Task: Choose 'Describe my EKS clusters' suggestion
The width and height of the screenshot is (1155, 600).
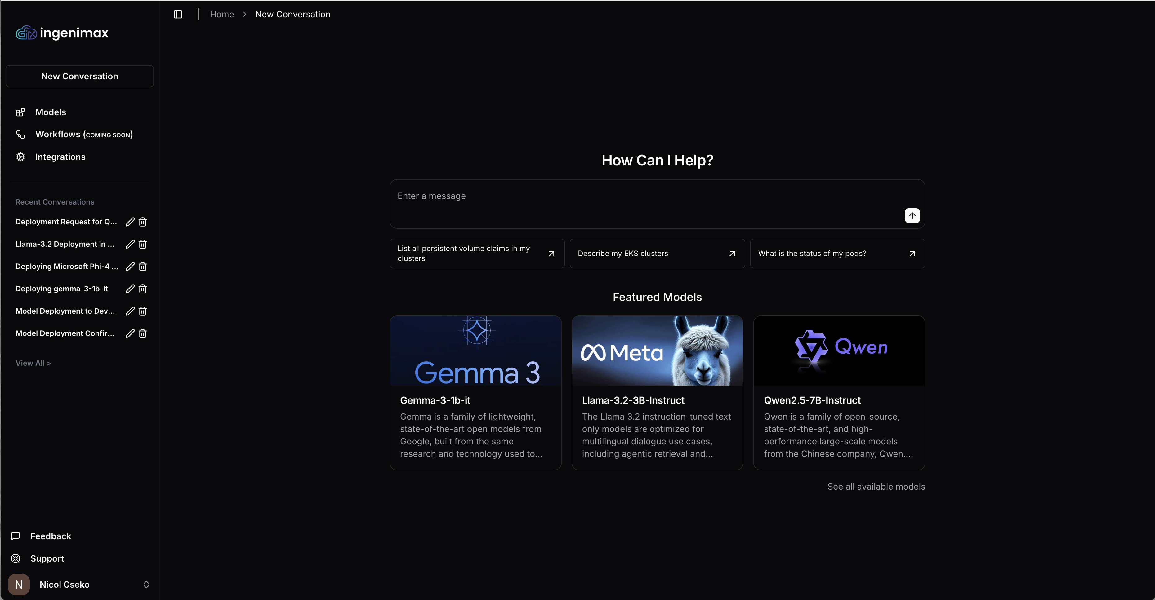Action: (657, 254)
